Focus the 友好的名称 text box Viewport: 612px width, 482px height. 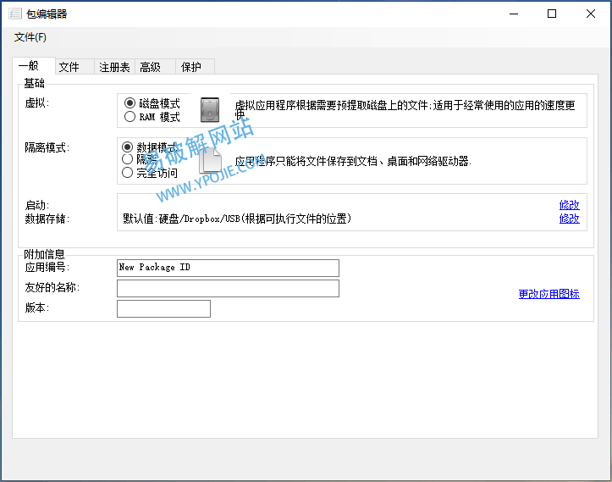click(228, 289)
